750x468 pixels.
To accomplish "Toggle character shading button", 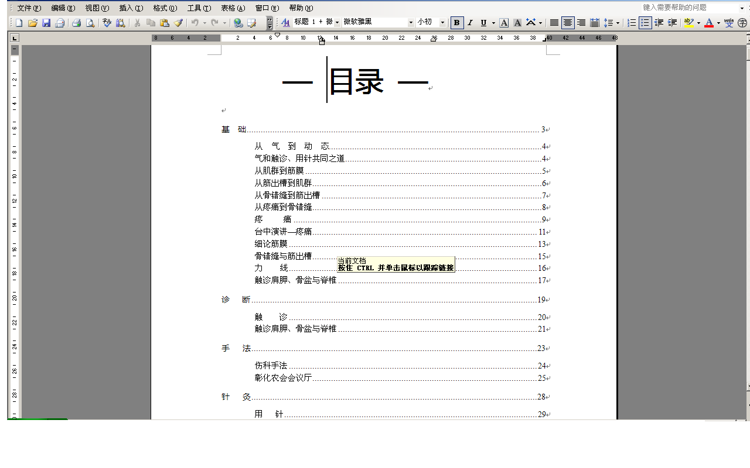I will tap(517, 23).
